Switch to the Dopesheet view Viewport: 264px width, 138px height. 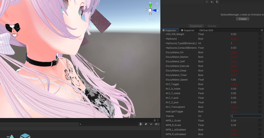coord(196,26)
